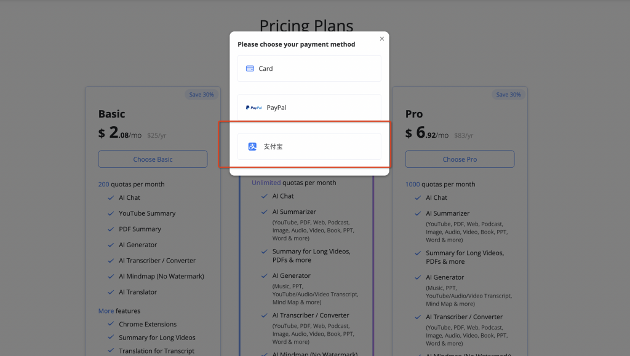Click the PayPal logo icon

254,108
